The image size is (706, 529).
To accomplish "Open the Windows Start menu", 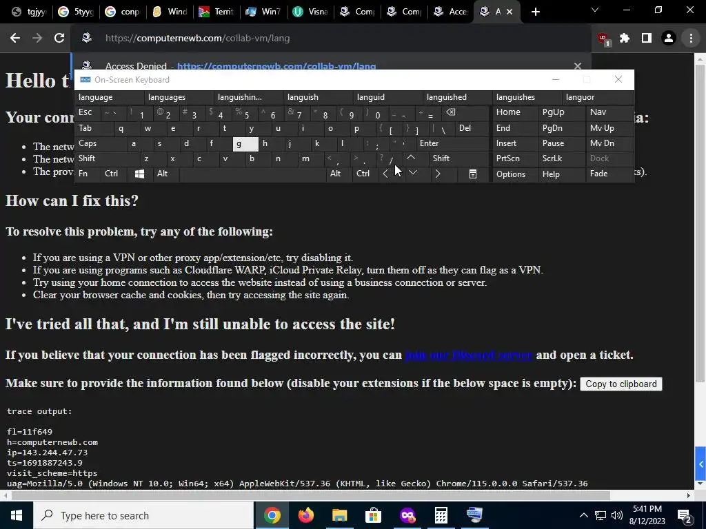I will [x=17, y=515].
